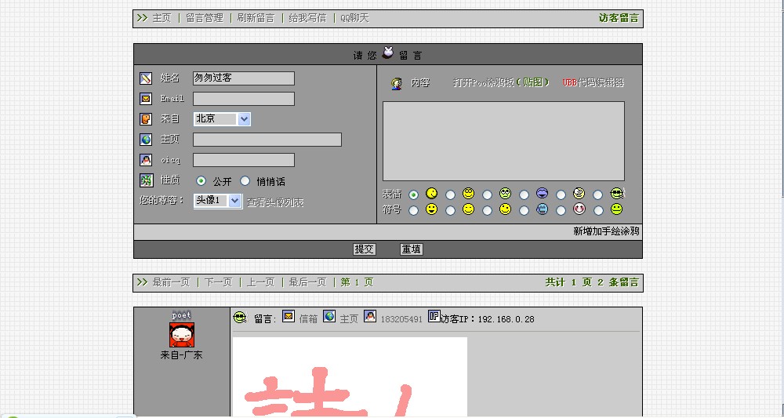Click the IP icon before 访客IP
Screen dimensions: 784x418
pyautogui.click(x=434, y=316)
